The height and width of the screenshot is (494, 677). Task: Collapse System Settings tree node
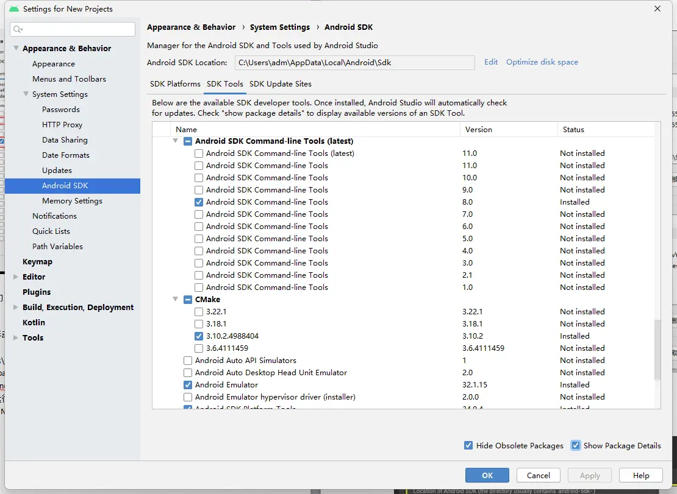coord(26,94)
